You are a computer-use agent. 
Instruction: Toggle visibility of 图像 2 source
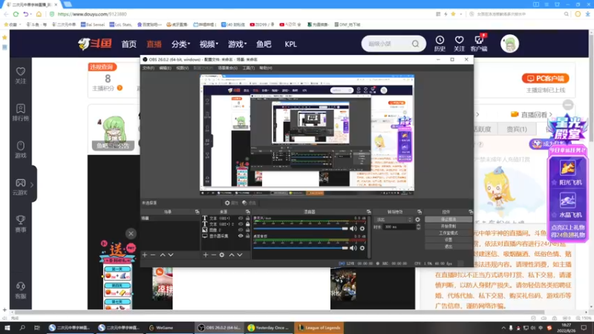[241, 230]
